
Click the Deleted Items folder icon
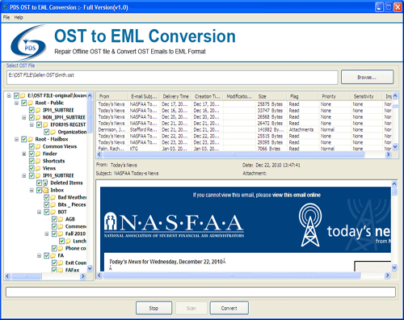[45, 183]
